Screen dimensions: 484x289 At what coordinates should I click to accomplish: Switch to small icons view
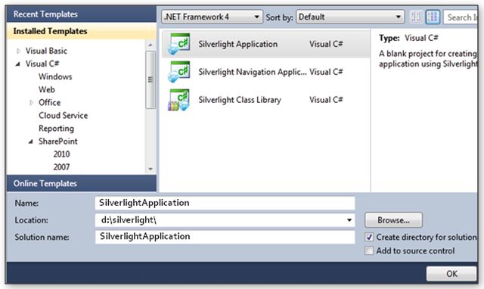click(416, 17)
